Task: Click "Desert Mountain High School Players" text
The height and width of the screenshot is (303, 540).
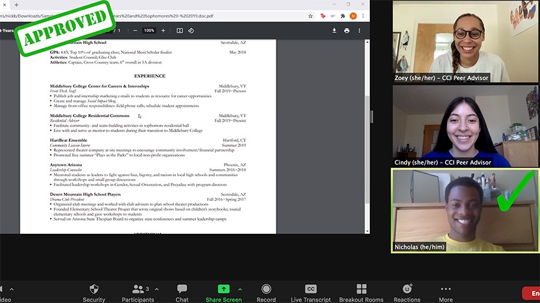Action: click(86, 194)
